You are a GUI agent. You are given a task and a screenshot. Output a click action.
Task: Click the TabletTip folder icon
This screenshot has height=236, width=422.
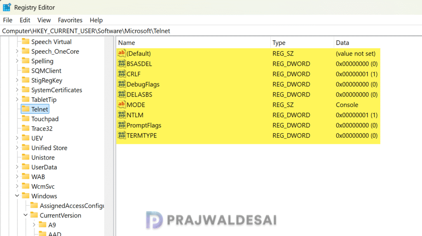click(26, 99)
